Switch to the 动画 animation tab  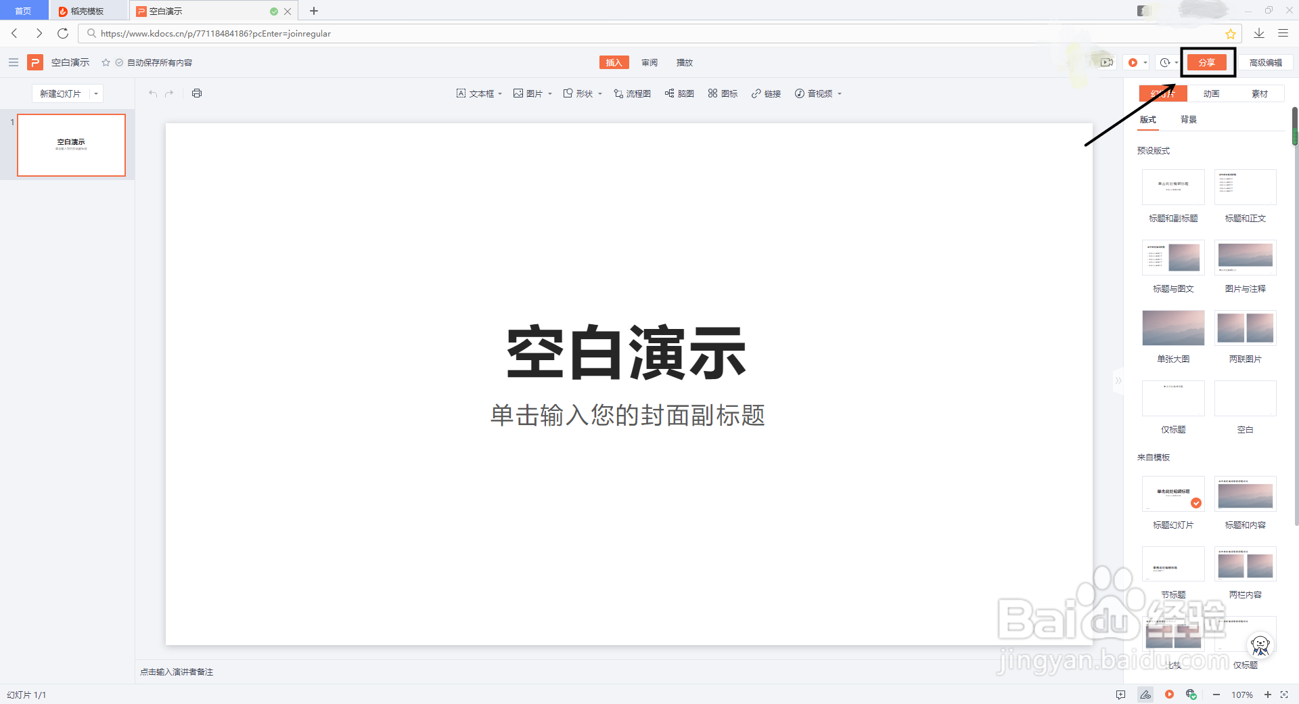(x=1210, y=93)
